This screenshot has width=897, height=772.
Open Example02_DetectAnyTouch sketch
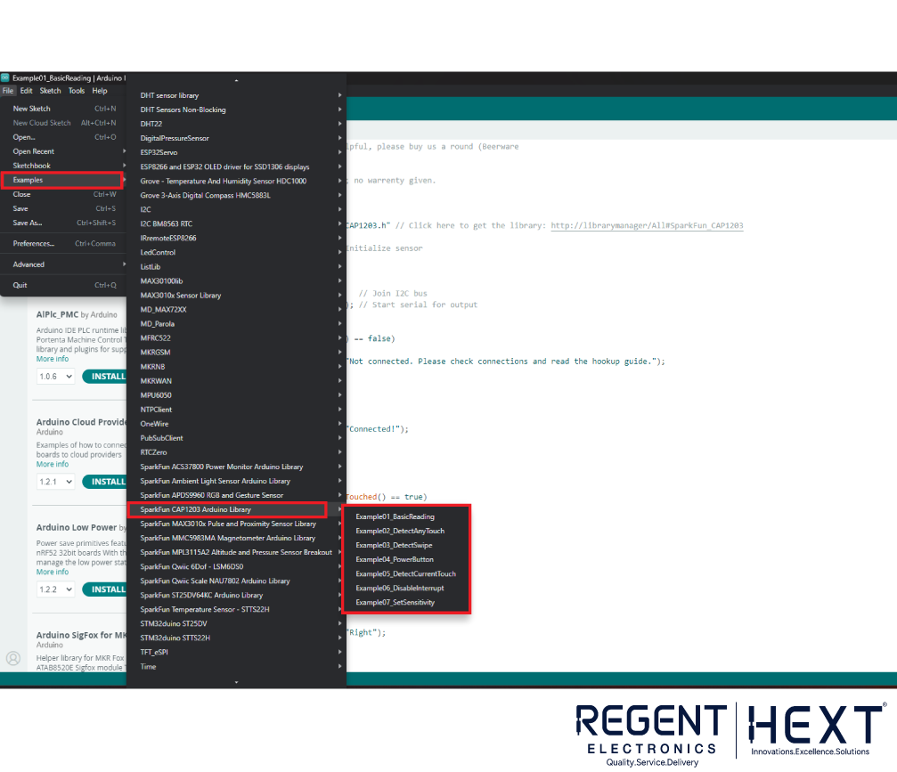pos(406,532)
